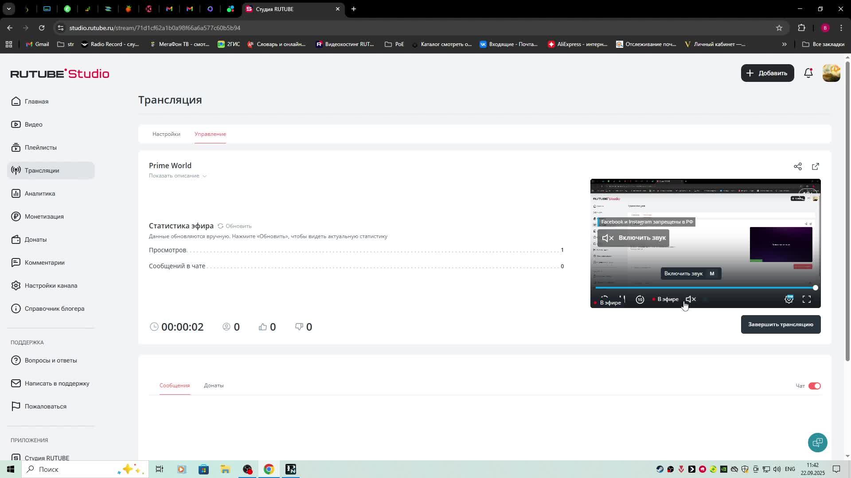The image size is (851, 478).
Task: Switch to the Настройки tab
Action: [x=166, y=134]
